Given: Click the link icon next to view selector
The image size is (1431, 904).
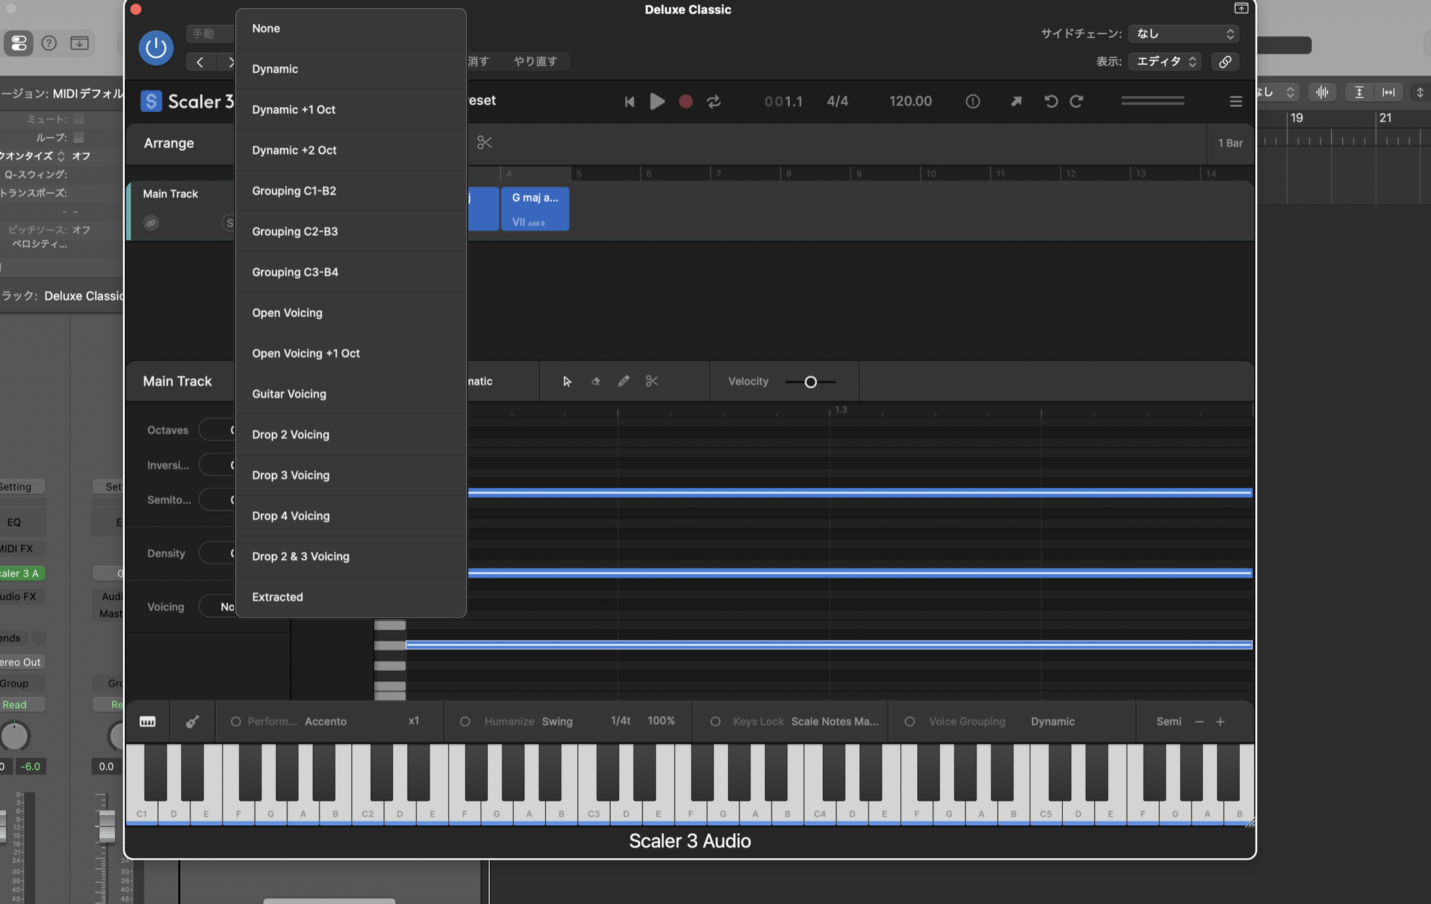Looking at the screenshot, I should tap(1225, 62).
